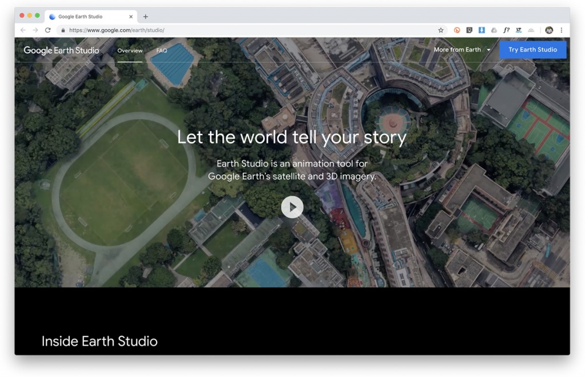Open the LanguageTool extension icon
Screen dimensions: 585x377
tap(519, 30)
